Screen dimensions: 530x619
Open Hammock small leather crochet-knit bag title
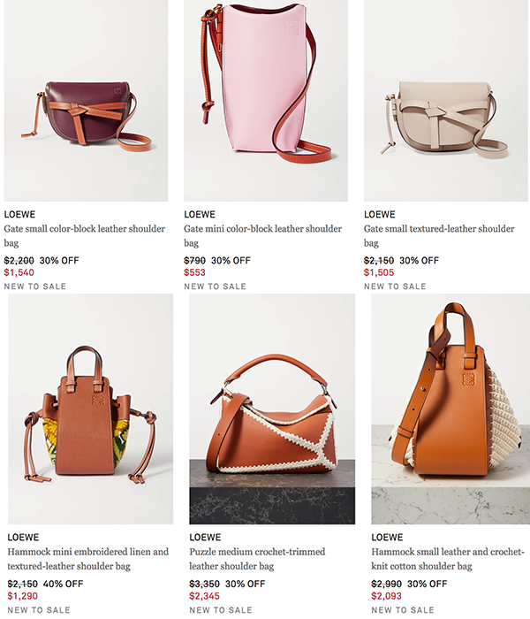click(x=448, y=559)
